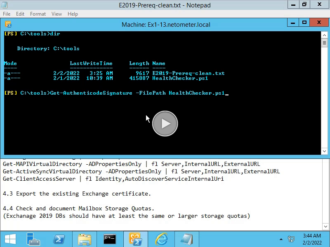Click the shell window's scroll down arrow

[x=325, y=151]
